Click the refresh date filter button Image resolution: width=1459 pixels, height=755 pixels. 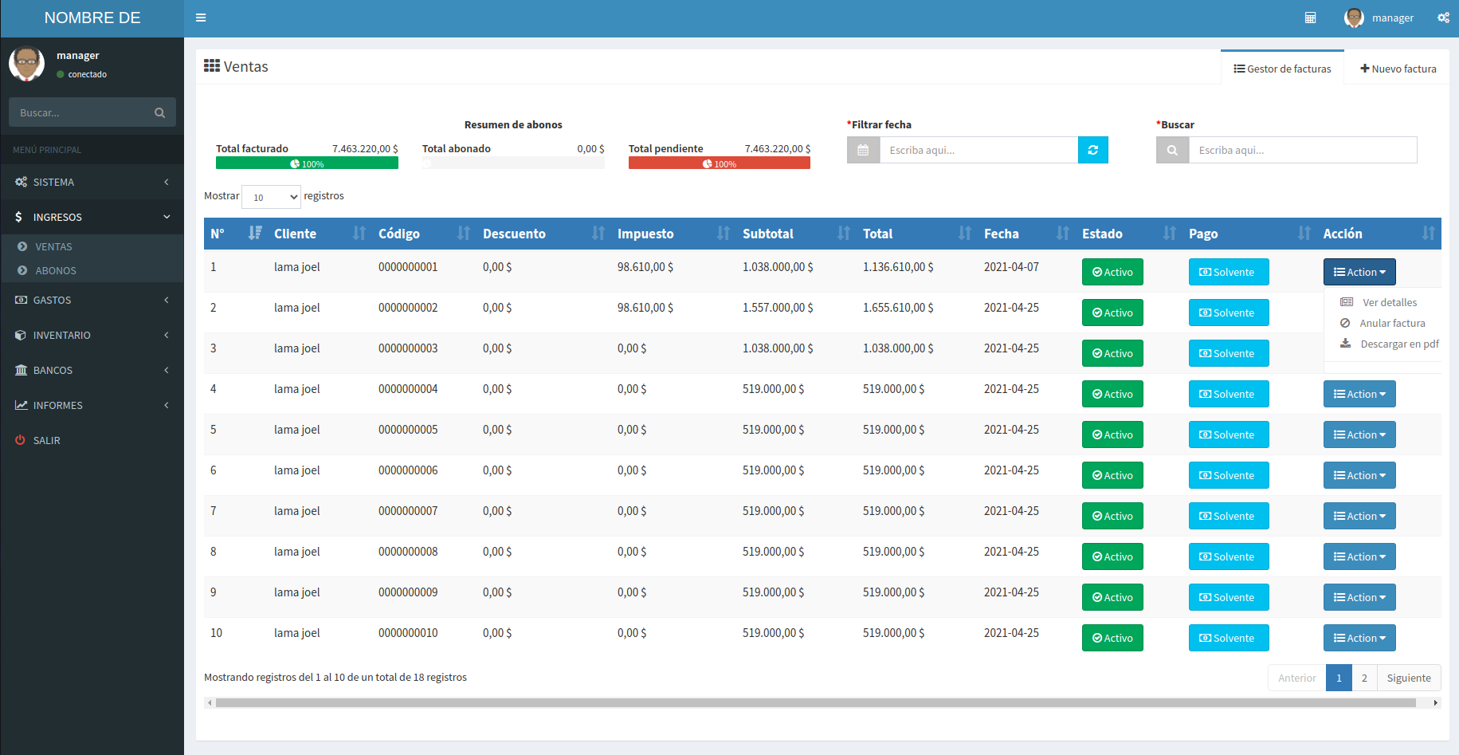[x=1092, y=150]
